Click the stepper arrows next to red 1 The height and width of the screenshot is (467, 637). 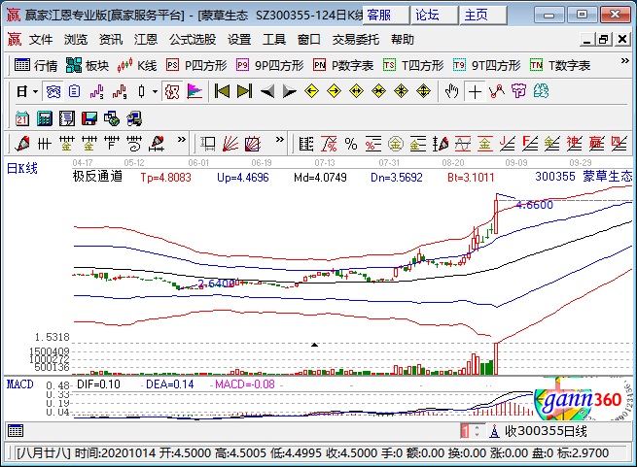point(477,430)
